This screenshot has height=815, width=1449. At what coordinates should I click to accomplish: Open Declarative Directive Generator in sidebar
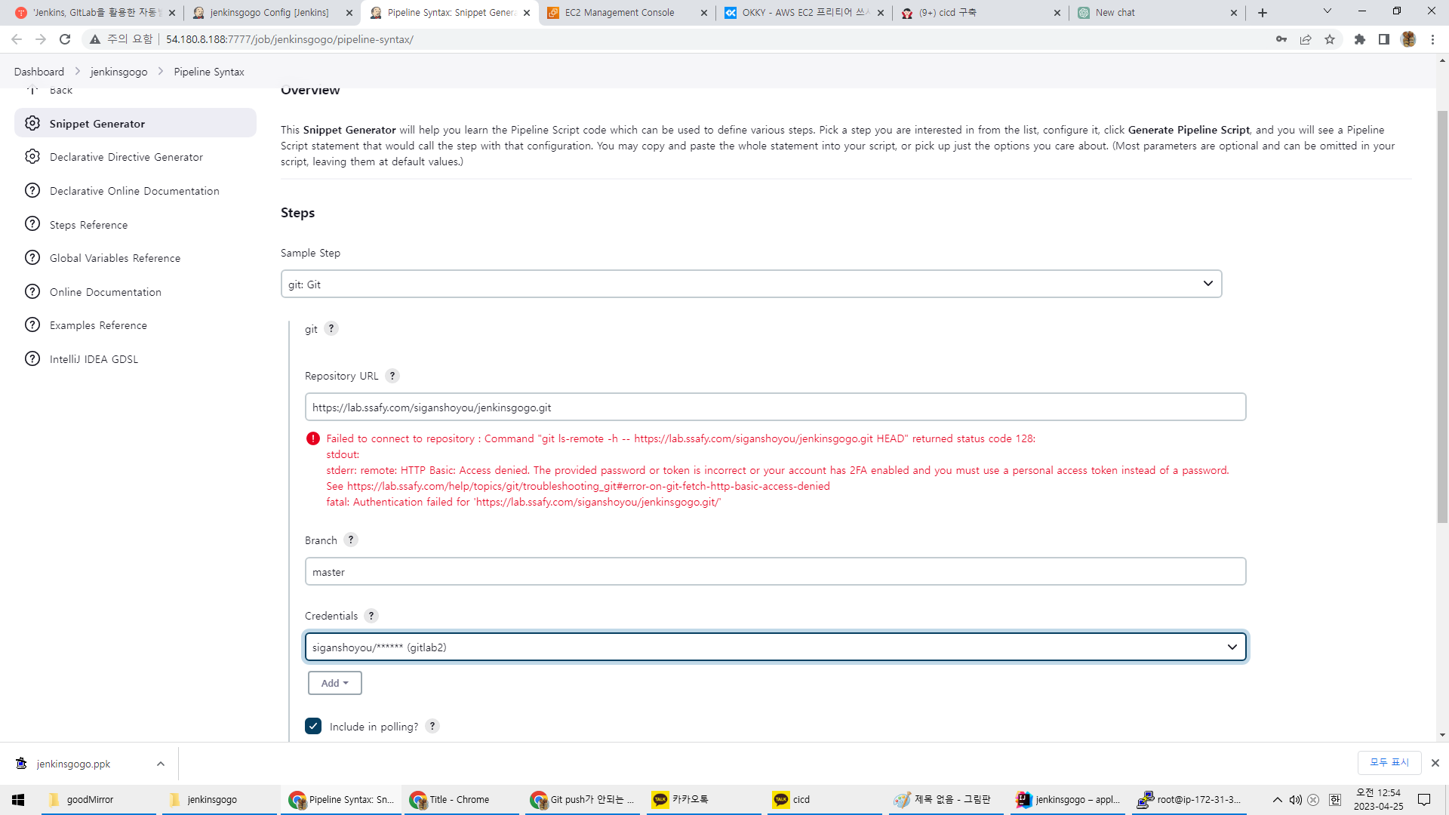126,157
